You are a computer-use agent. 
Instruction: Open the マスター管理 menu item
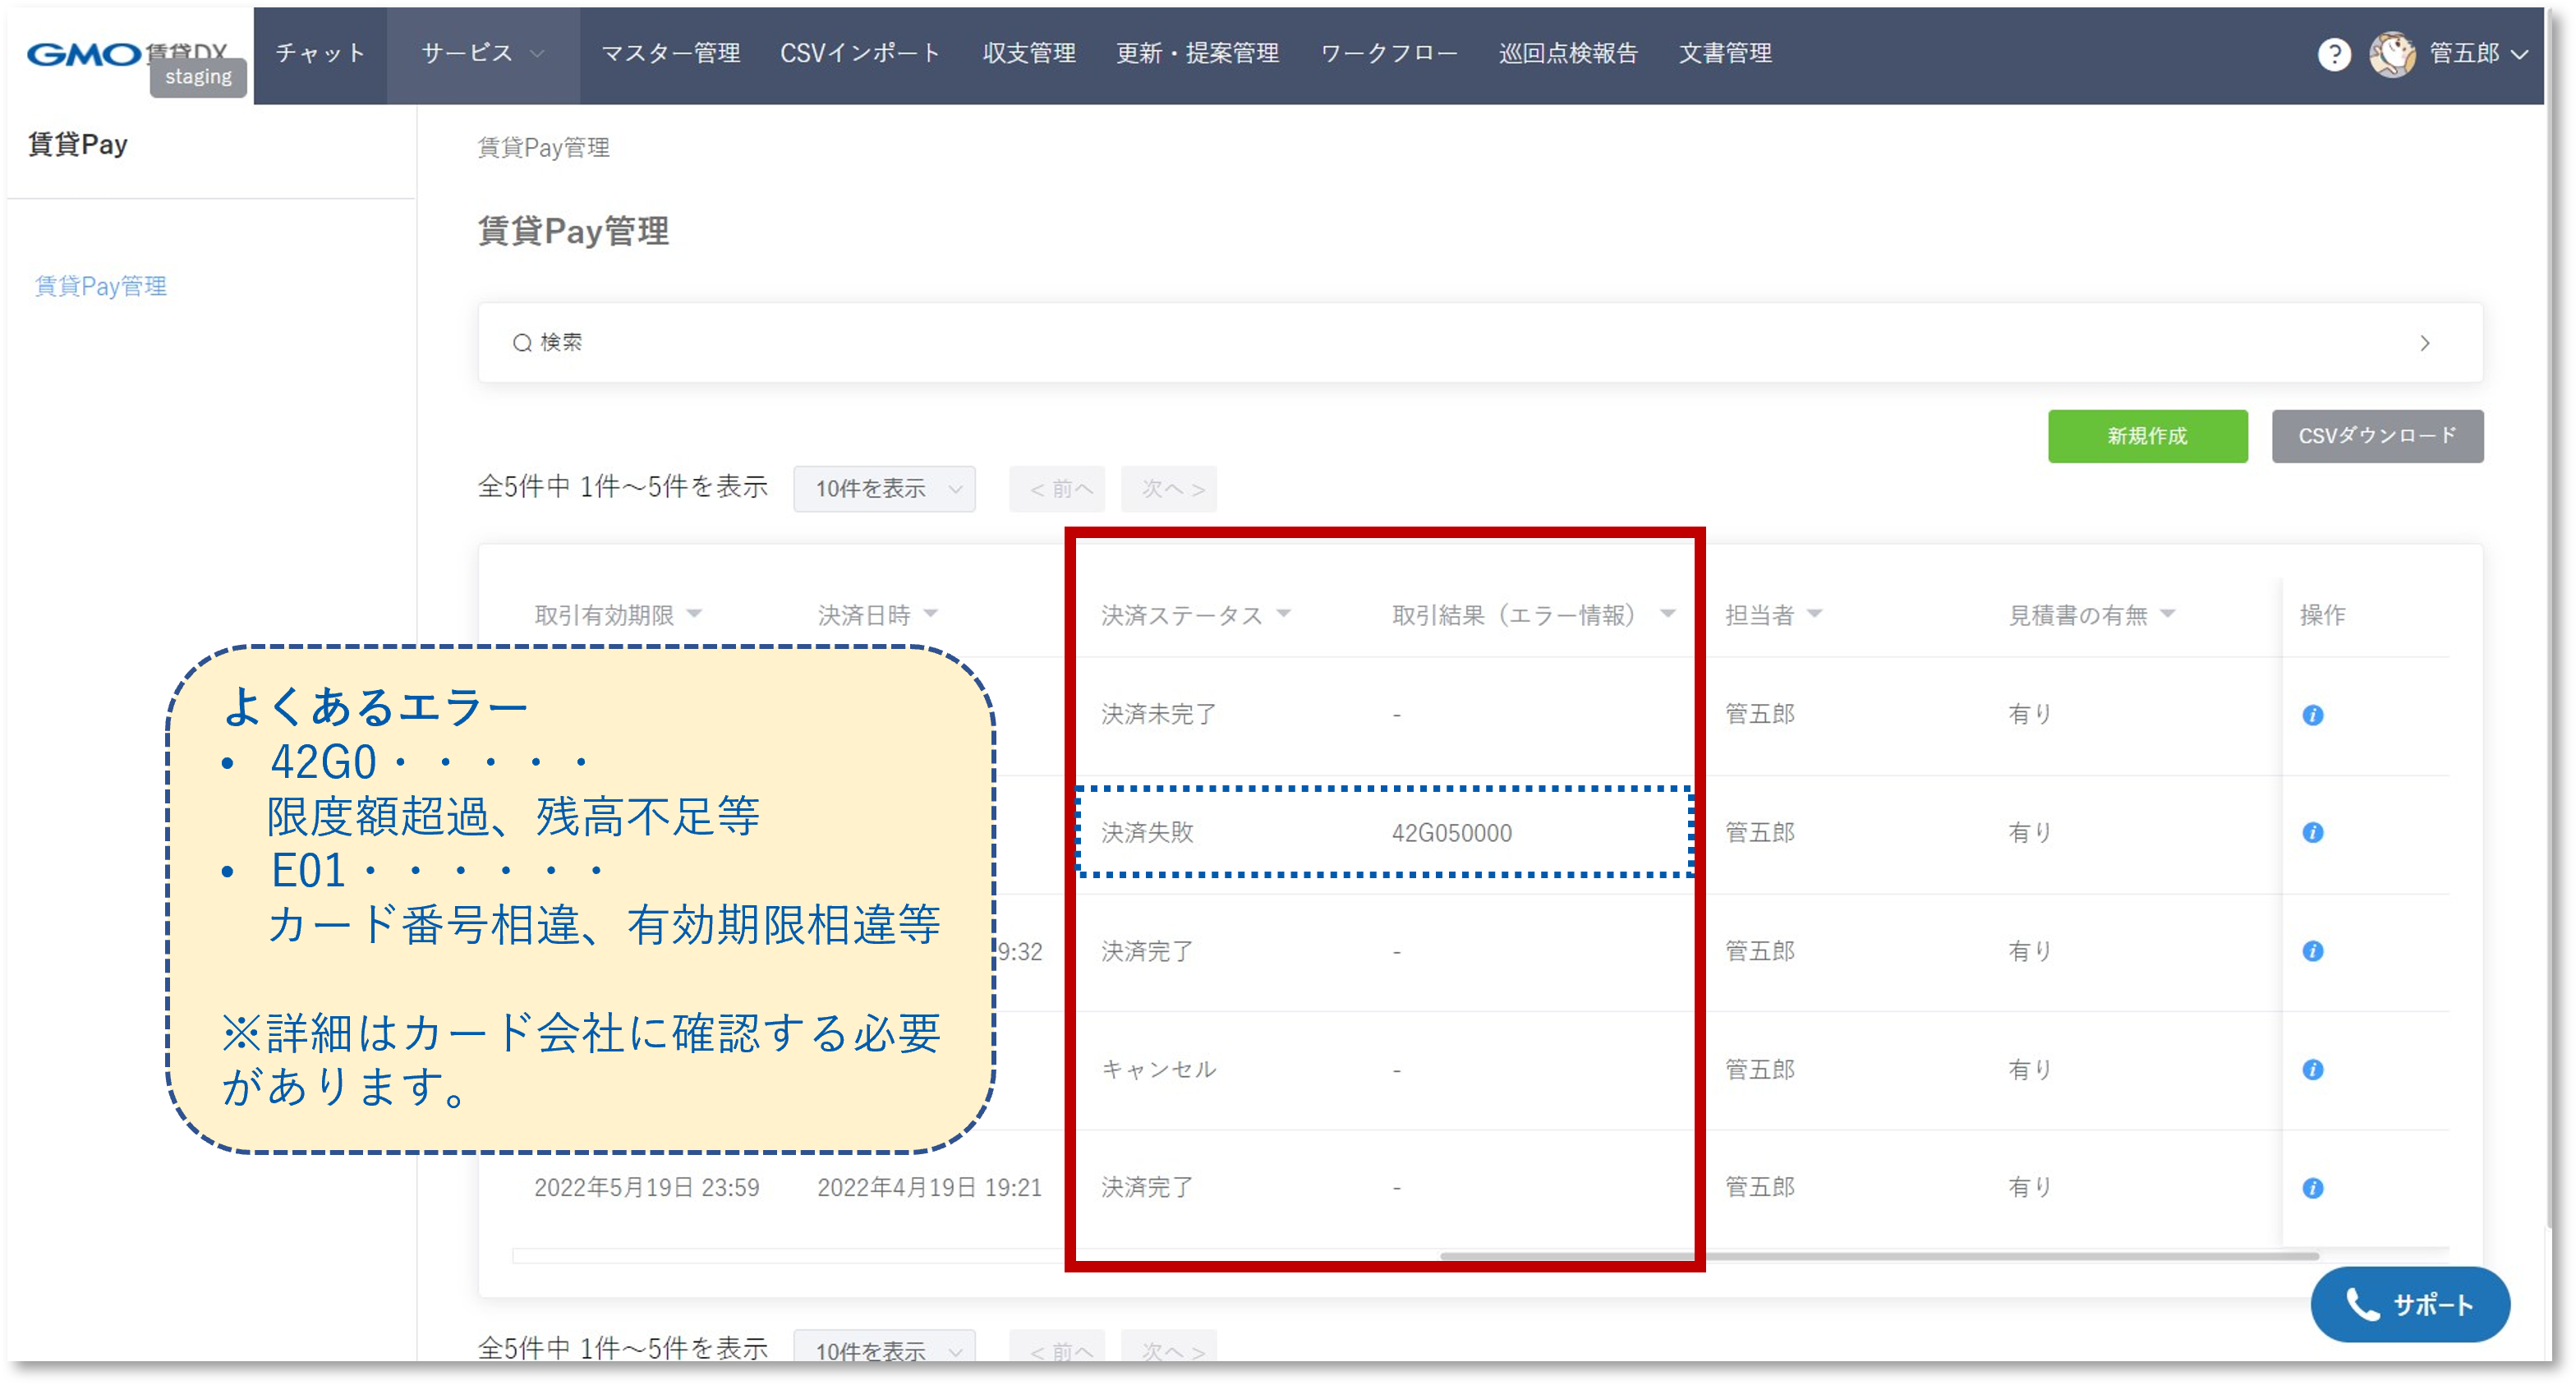click(670, 53)
